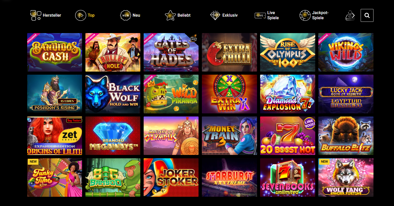Image resolution: width=394 pixels, height=206 pixels.
Task: Play the Money Train 3 slot
Action: 229,136
